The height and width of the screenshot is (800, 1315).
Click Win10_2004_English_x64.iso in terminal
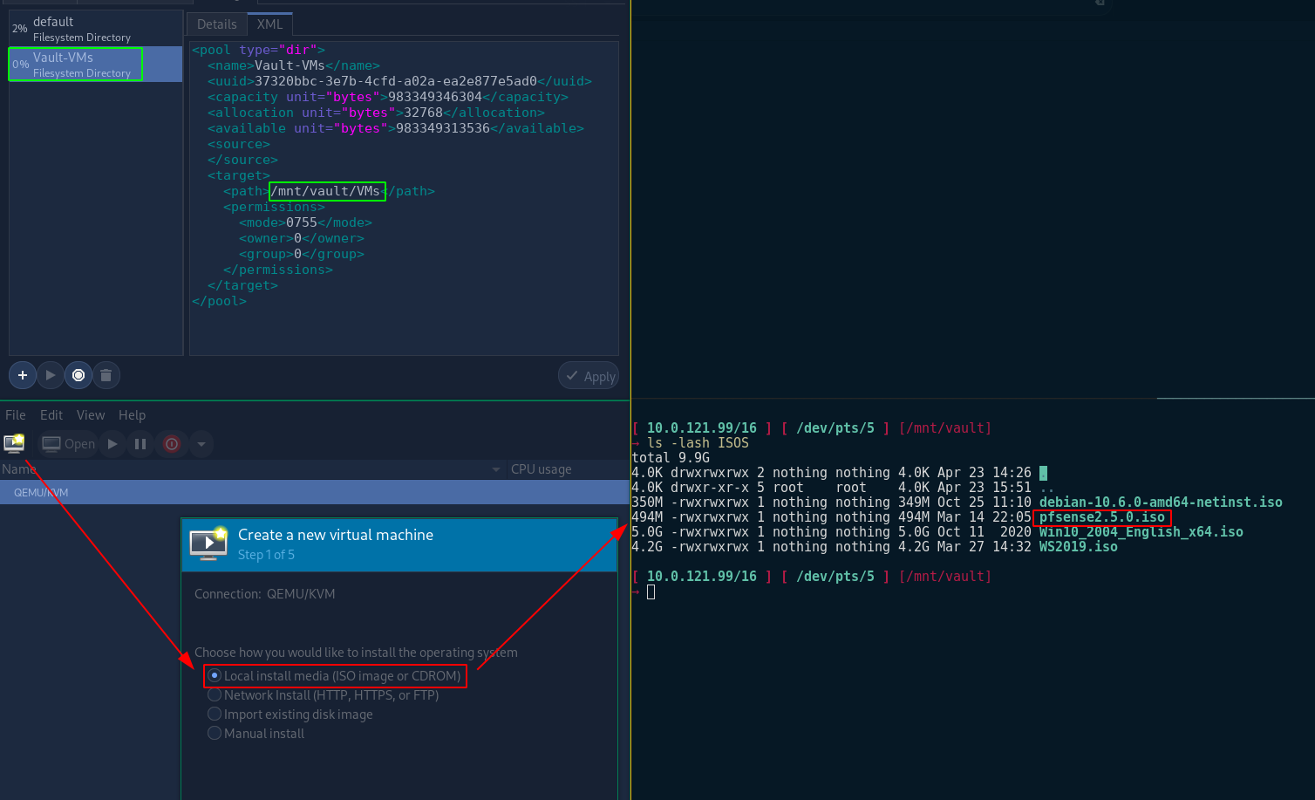1141,532
